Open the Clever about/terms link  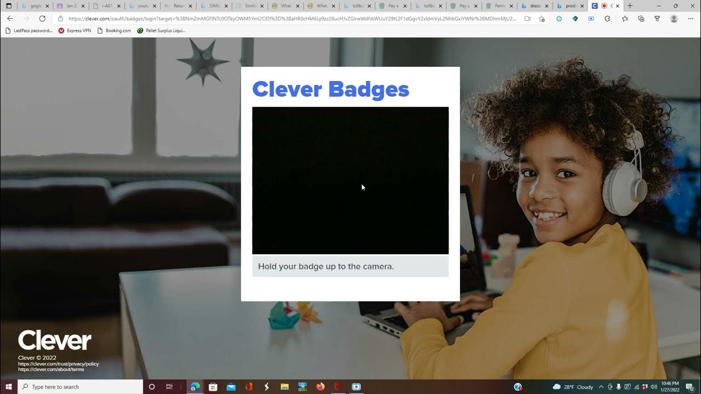(x=51, y=369)
